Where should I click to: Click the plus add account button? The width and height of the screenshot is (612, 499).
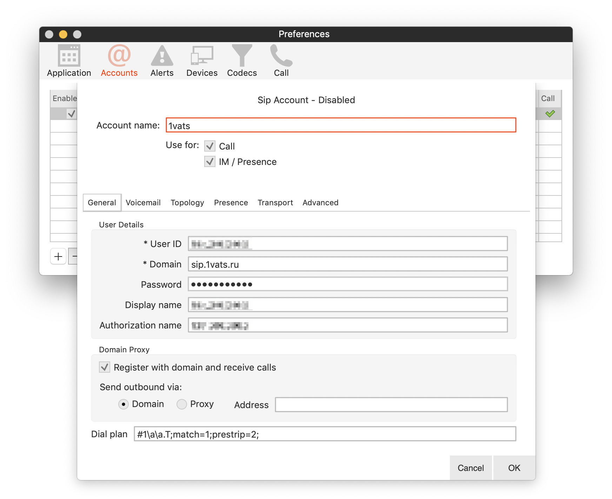(58, 257)
